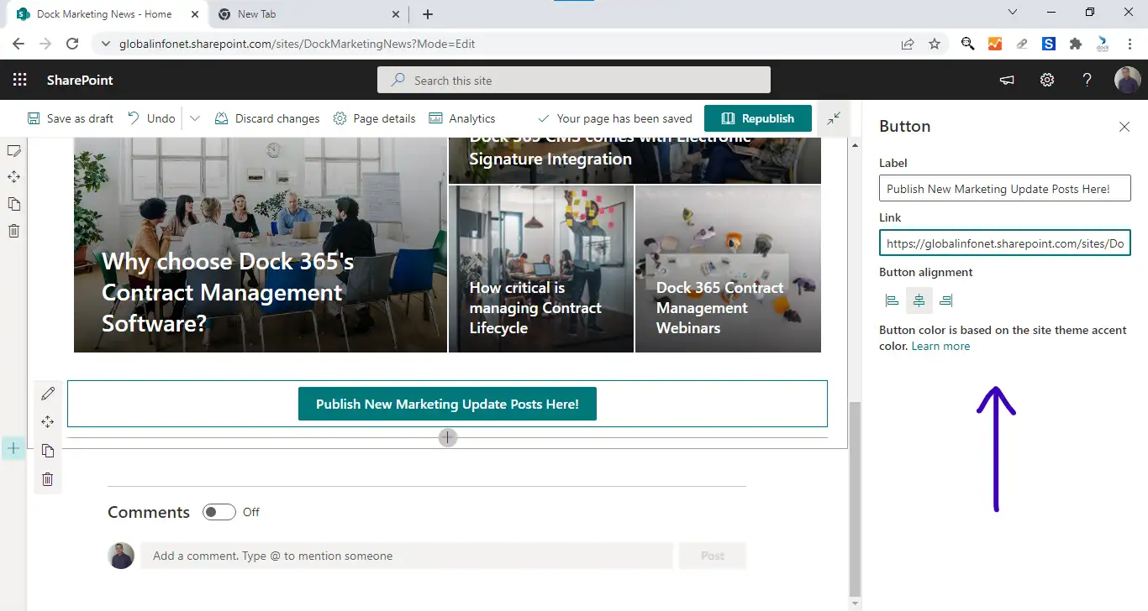Edit the Button web part with pencil icon
This screenshot has height=611, width=1148.
click(48, 394)
